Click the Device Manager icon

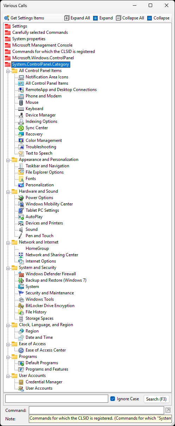click(x=21, y=115)
